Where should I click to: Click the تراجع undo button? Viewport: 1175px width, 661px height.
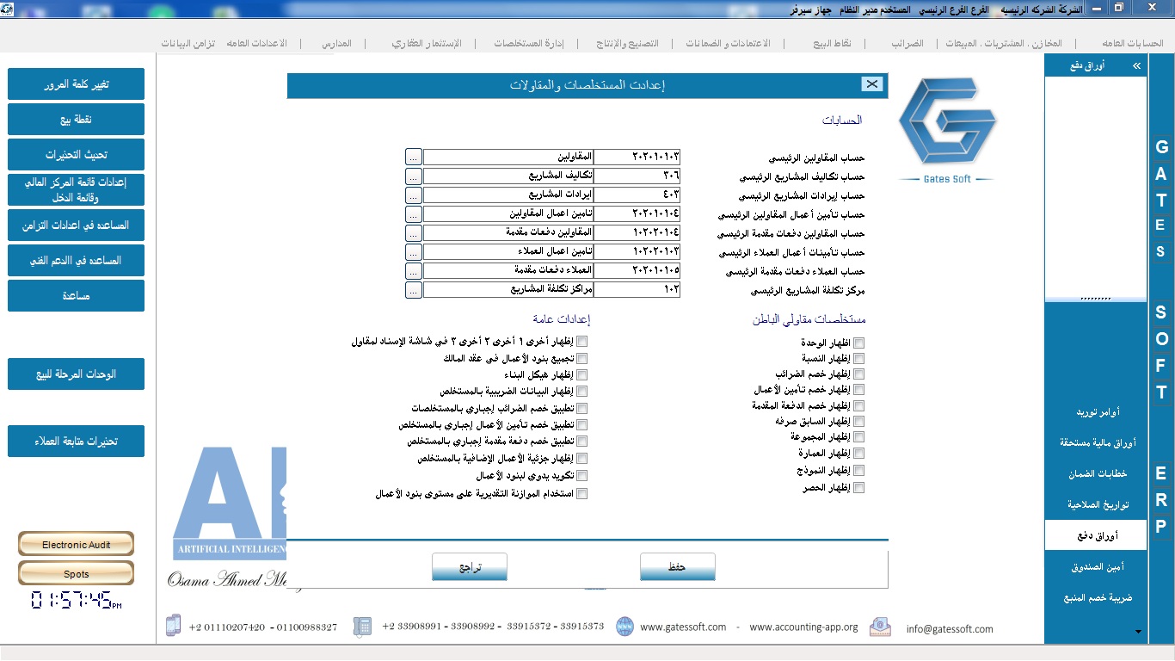click(x=470, y=567)
